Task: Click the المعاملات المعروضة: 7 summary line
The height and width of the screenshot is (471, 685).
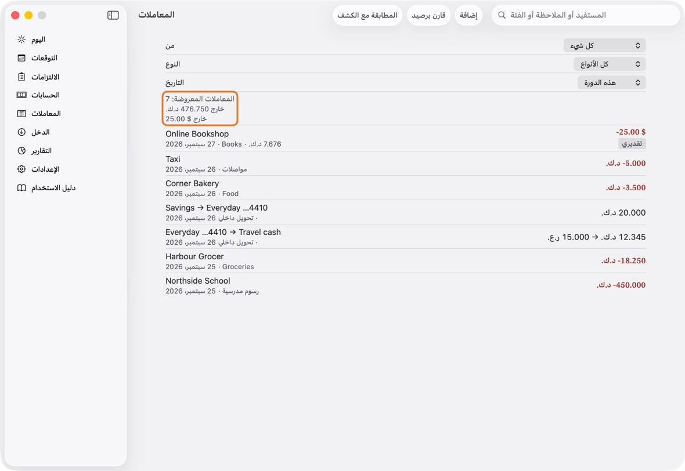Action: coord(200,99)
